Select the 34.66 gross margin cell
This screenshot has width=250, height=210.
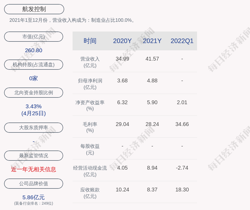[182, 124]
